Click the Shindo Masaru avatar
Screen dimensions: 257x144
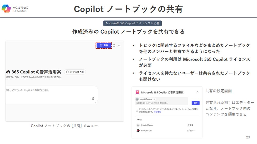click(138, 125)
